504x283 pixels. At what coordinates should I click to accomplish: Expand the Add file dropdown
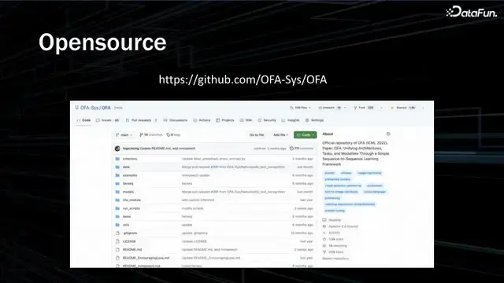click(280, 135)
